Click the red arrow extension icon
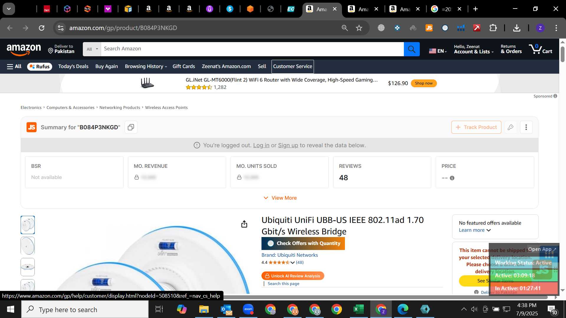 pos(477,28)
